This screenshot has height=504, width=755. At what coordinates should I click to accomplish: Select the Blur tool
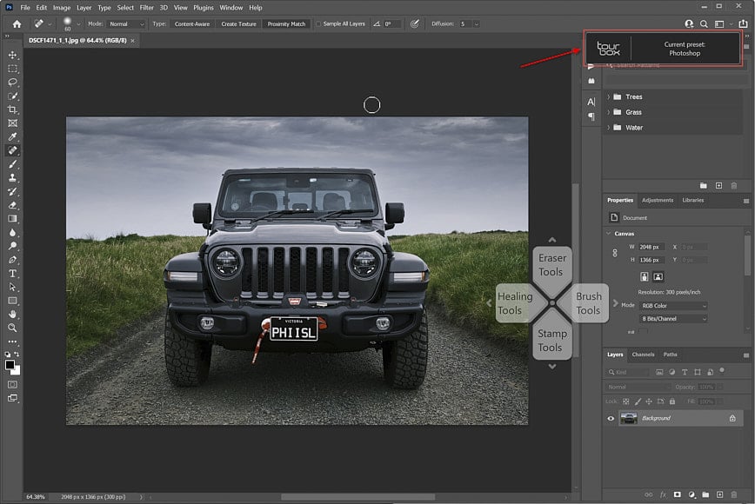(x=12, y=232)
